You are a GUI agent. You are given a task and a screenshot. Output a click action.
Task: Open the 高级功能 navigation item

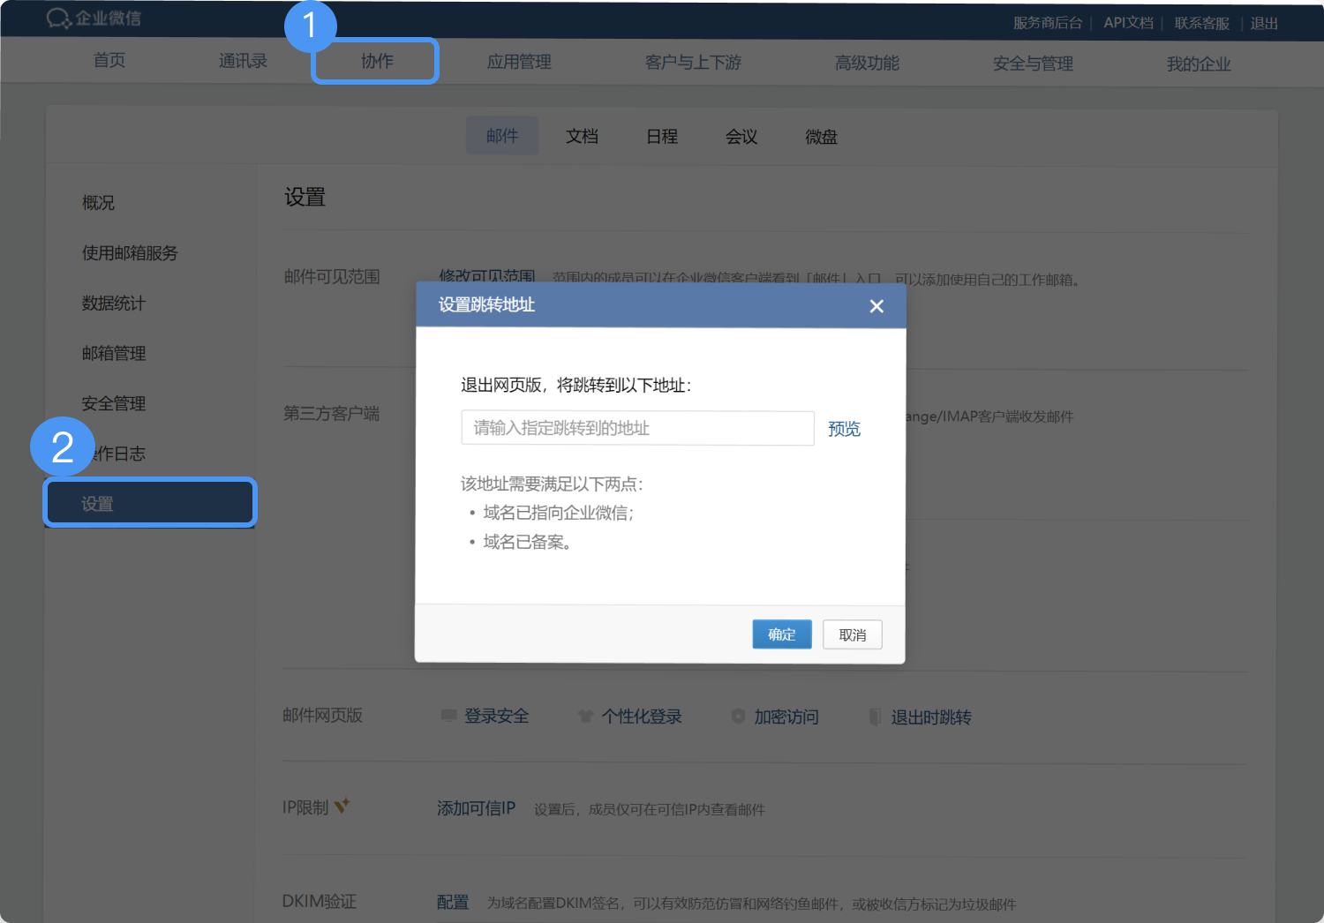tap(867, 63)
